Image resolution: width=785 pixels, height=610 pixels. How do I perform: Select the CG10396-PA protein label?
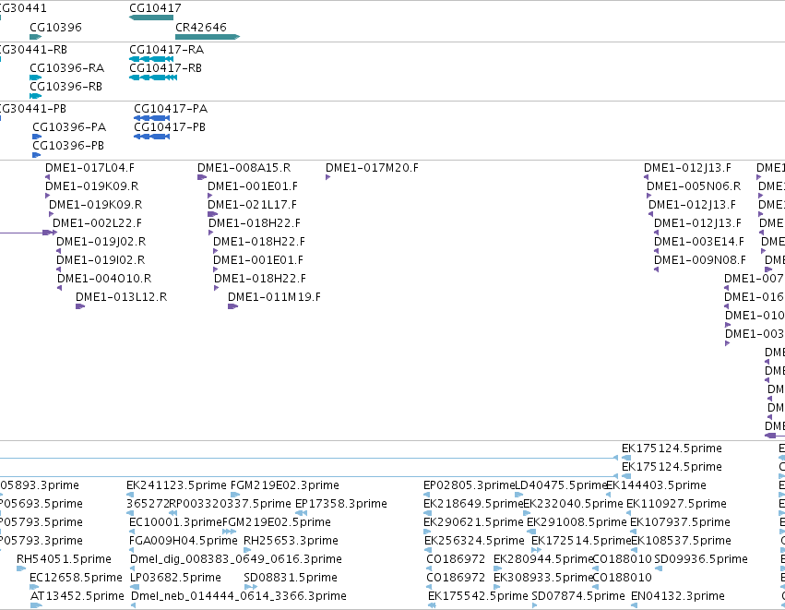[69, 127]
